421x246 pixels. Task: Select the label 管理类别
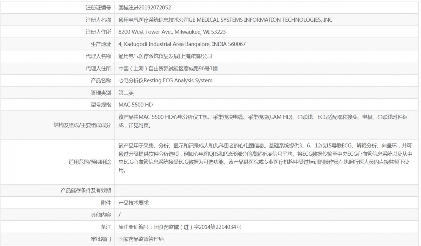[101, 93]
